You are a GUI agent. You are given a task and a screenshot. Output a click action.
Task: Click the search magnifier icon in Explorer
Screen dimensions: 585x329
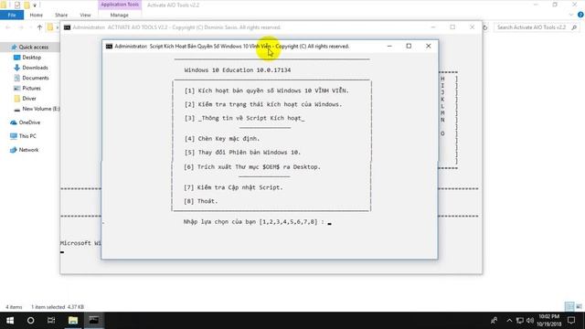574,27
